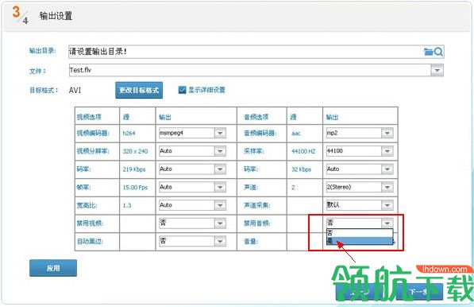Click the 视频选项 column header
Image resolution: width=474 pixels, height=307 pixels.
point(89,117)
